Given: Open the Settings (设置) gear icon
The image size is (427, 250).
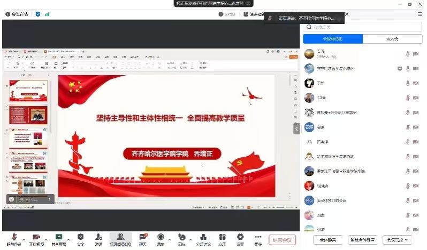Looking at the screenshot, I should tap(240, 237).
